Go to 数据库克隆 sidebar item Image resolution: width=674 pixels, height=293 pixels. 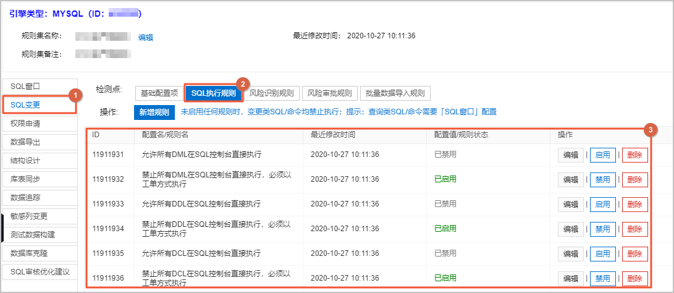[x=40, y=253]
